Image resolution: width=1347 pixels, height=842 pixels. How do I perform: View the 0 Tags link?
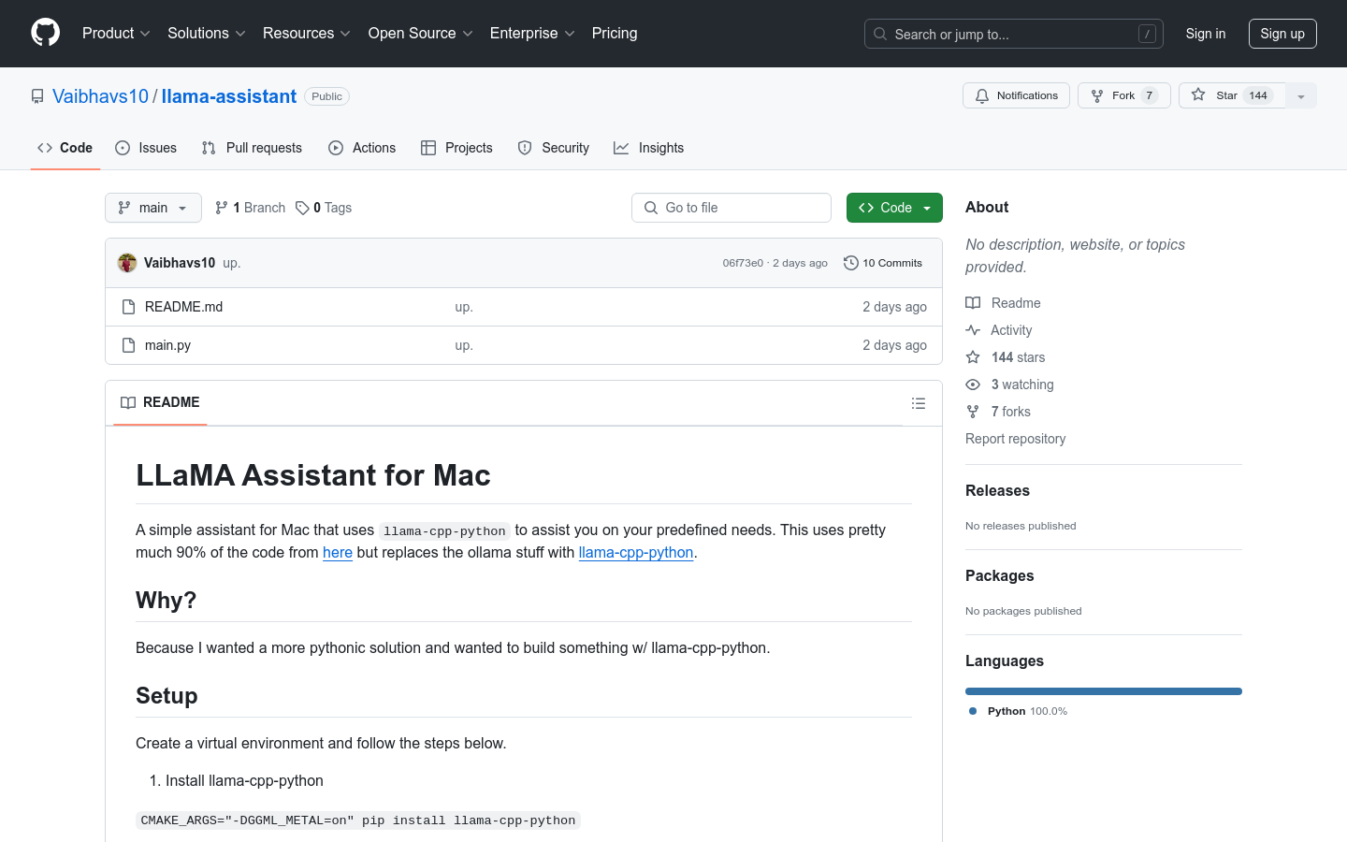click(x=324, y=208)
